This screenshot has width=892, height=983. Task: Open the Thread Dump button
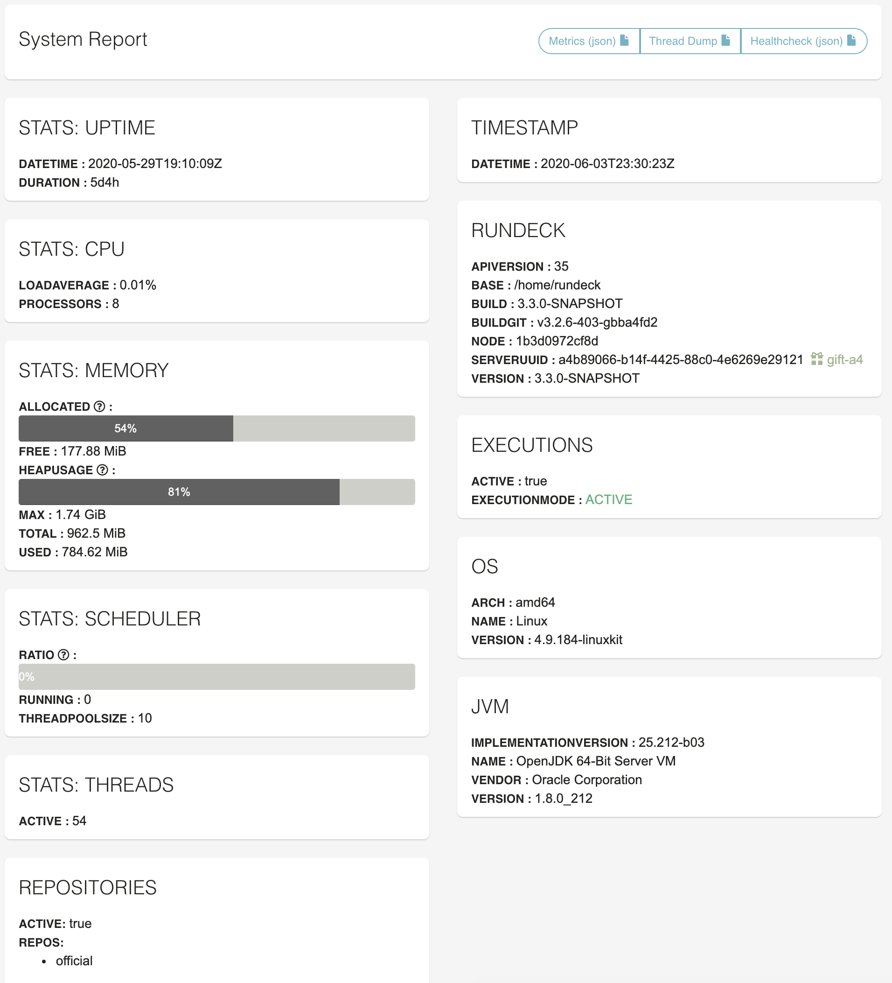point(690,41)
